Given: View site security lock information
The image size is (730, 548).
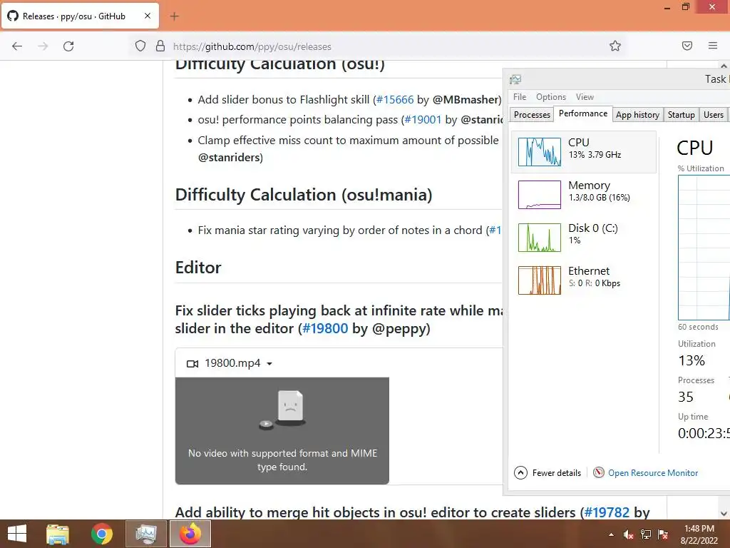Looking at the screenshot, I should tap(160, 46).
